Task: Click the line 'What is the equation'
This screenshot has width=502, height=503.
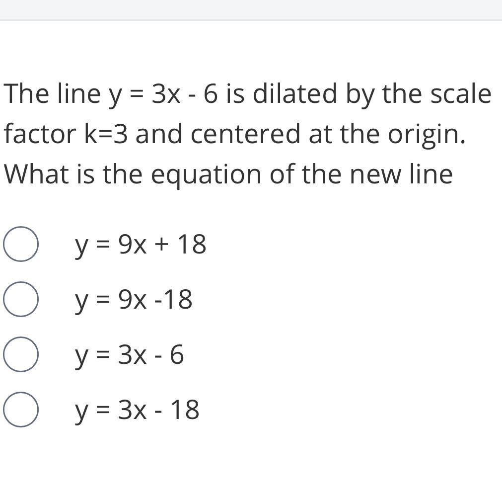Action: (x=228, y=174)
